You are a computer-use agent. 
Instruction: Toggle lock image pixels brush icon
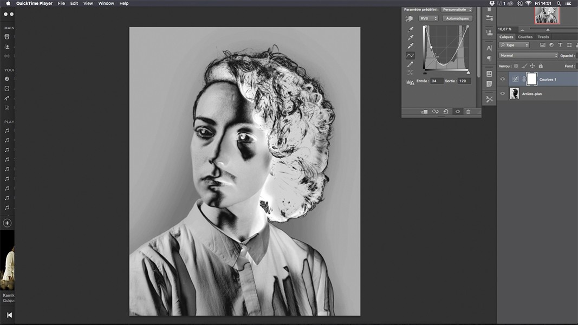(524, 66)
